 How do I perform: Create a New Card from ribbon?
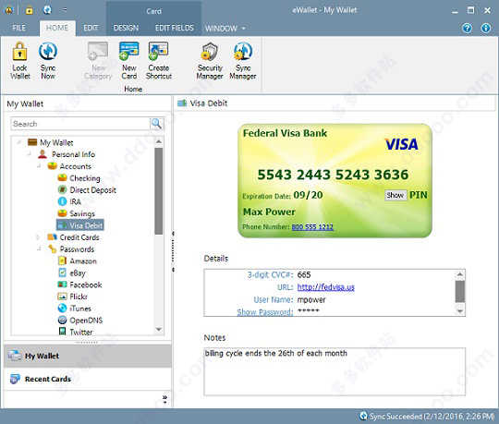[x=128, y=61]
